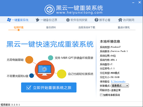Select 访问官网 to visit the website

pos(126,20)
